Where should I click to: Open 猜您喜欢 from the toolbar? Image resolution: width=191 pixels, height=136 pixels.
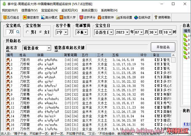click(x=25, y=18)
